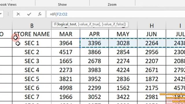Click JUN value 2956 for SEC 2

[x=151, y=52]
